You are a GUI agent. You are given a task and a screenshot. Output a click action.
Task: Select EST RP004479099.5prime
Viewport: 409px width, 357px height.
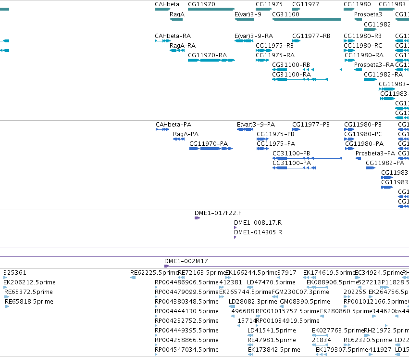click(x=156, y=297)
